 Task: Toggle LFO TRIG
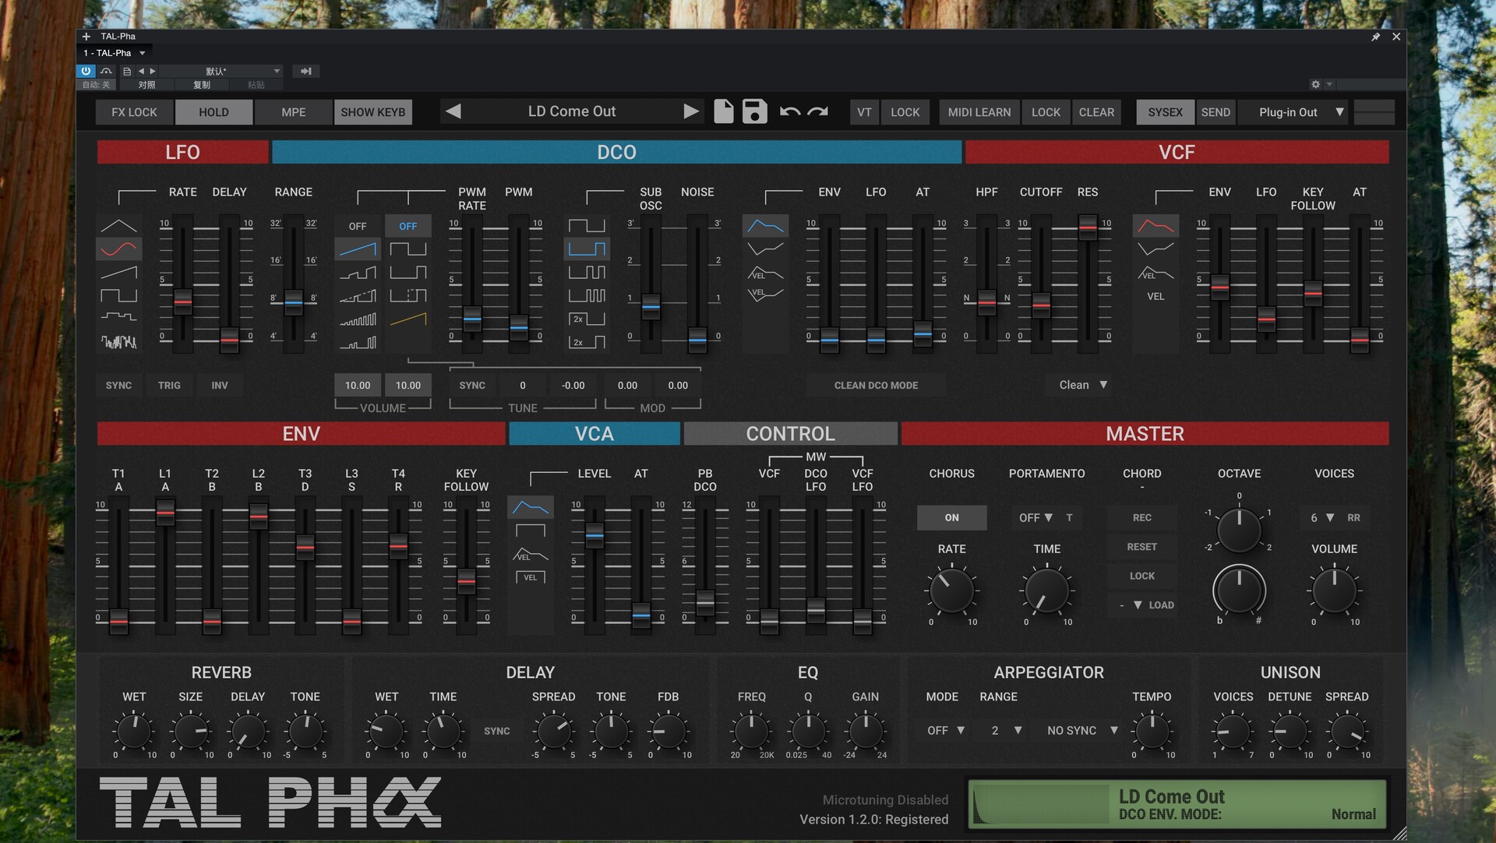[169, 385]
